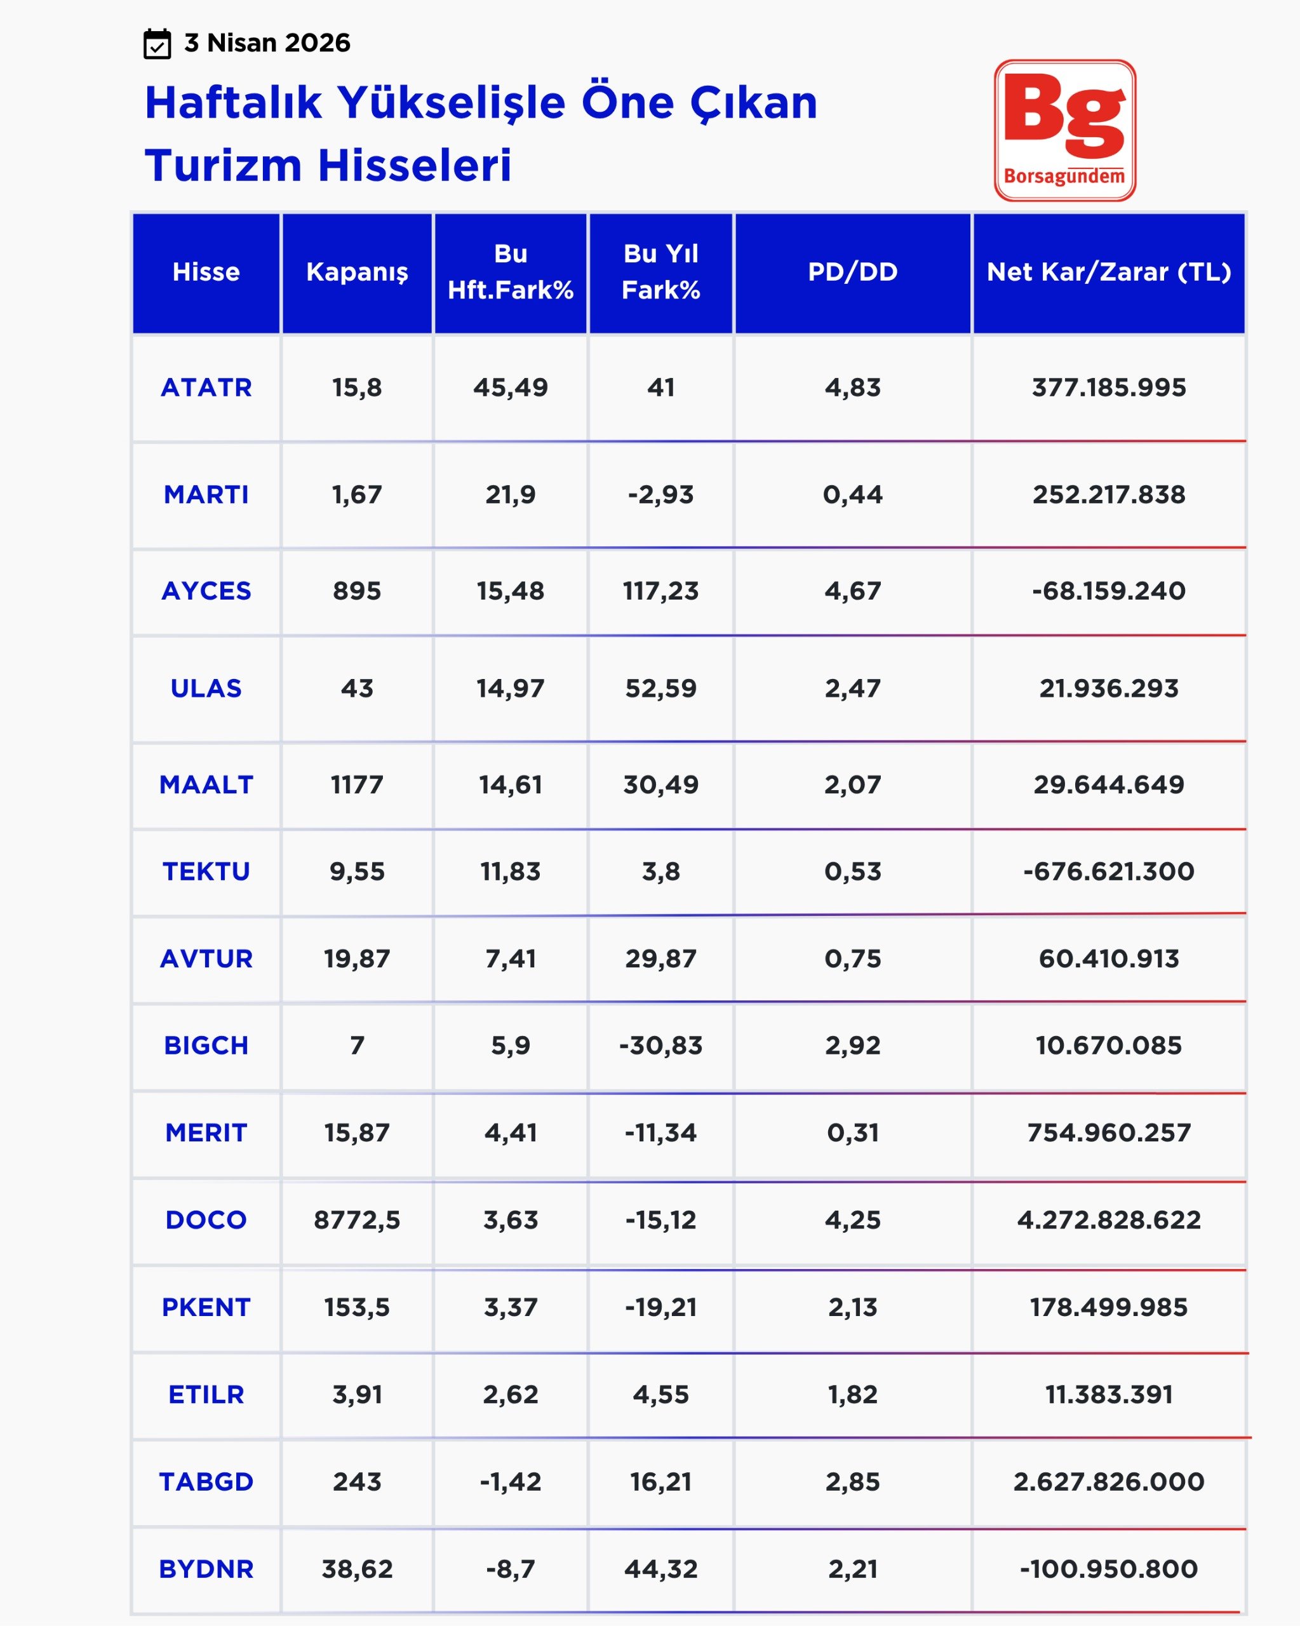1300x1626 pixels.
Task: Click the calendar icon beside the date
Action: pyautogui.click(x=157, y=44)
